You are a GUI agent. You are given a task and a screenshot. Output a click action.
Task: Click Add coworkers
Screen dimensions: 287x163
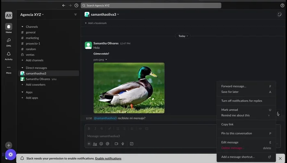pyautogui.click(x=36, y=85)
